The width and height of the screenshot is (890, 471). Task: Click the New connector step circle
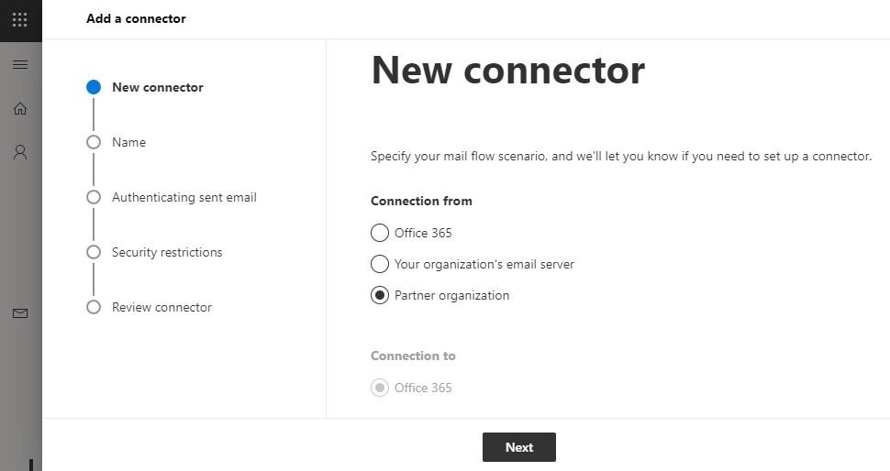(94, 87)
